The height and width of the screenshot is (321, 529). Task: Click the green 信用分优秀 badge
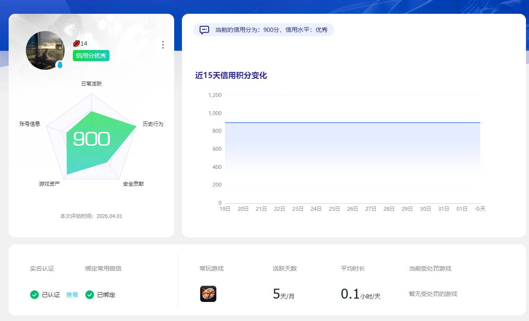(x=91, y=56)
